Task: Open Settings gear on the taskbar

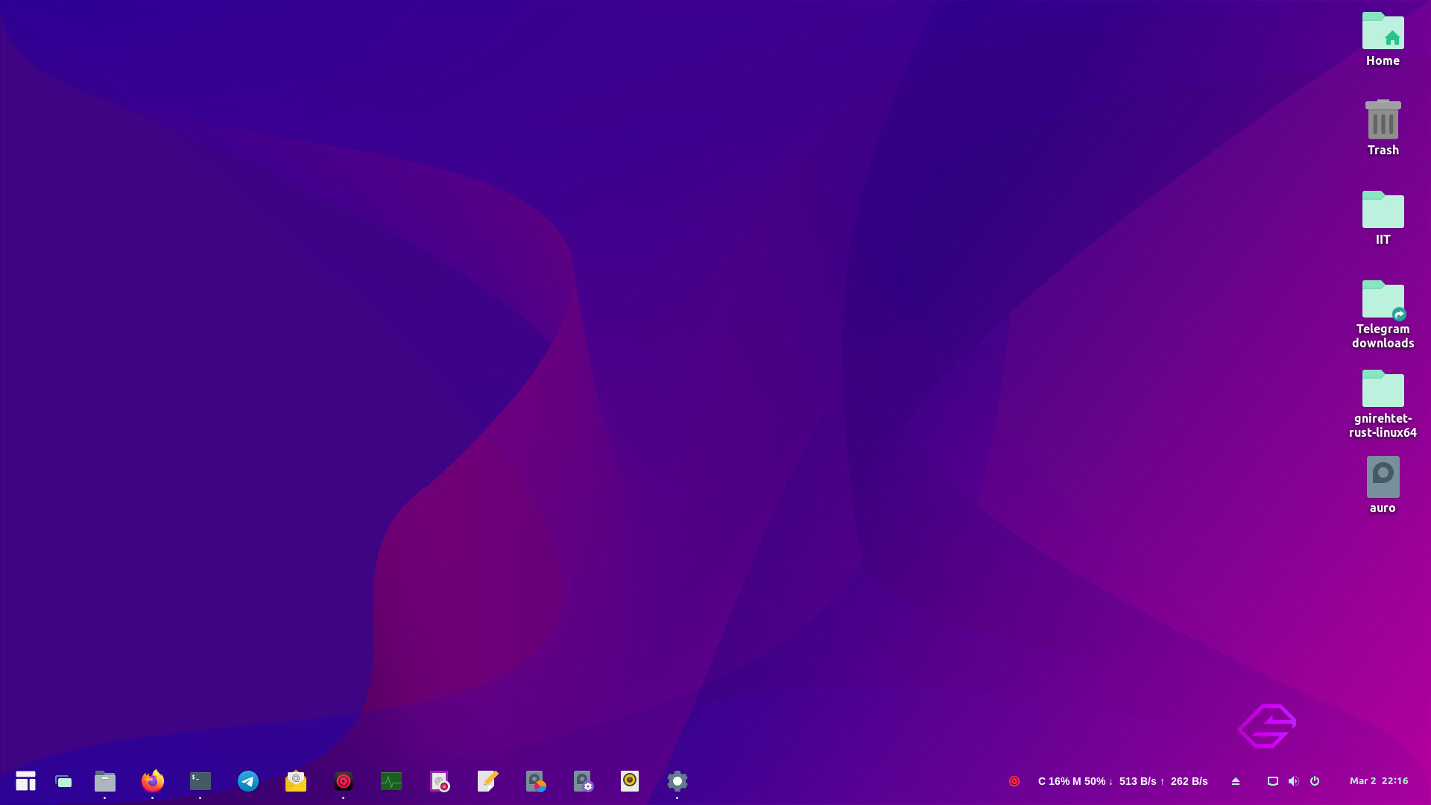Action: tap(677, 781)
